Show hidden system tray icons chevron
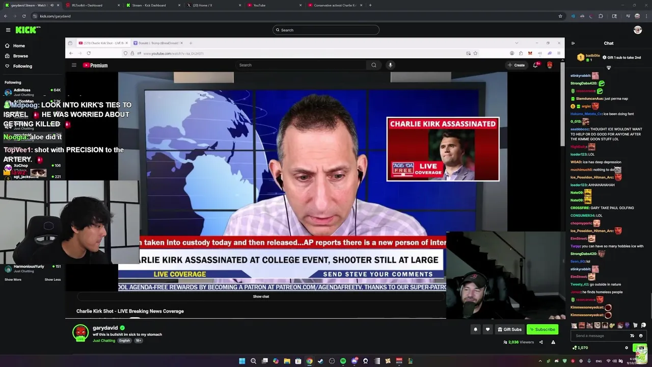652x367 pixels. point(540,361)
